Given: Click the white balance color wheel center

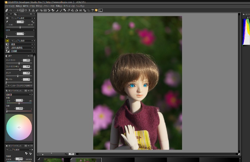Looking at the screenshot, I should tap(19, 127).
